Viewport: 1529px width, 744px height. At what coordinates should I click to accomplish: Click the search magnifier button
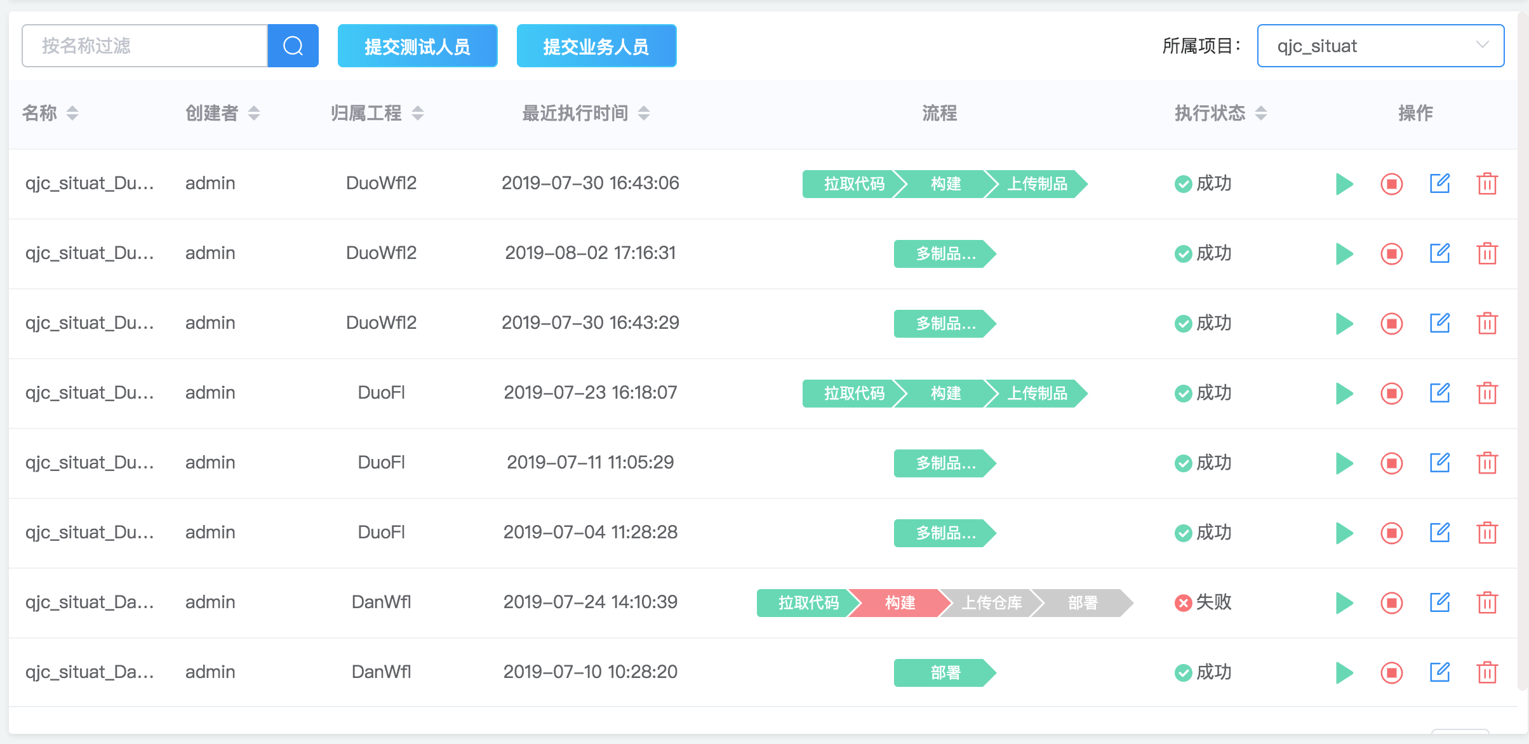(293, 46)
